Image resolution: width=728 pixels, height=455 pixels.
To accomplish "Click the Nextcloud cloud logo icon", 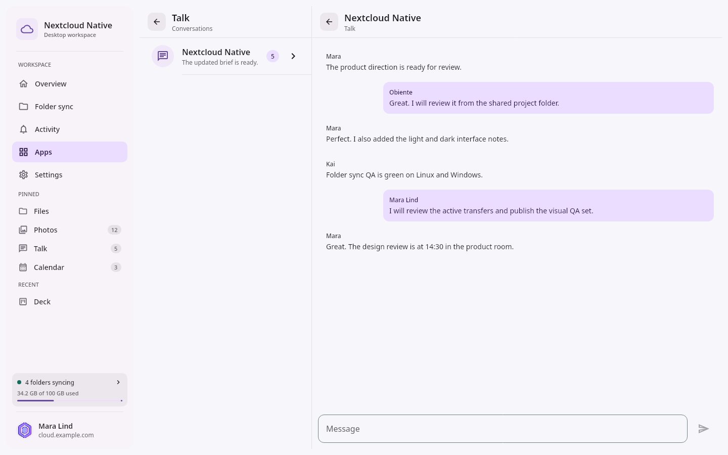I will coord(27,29).
